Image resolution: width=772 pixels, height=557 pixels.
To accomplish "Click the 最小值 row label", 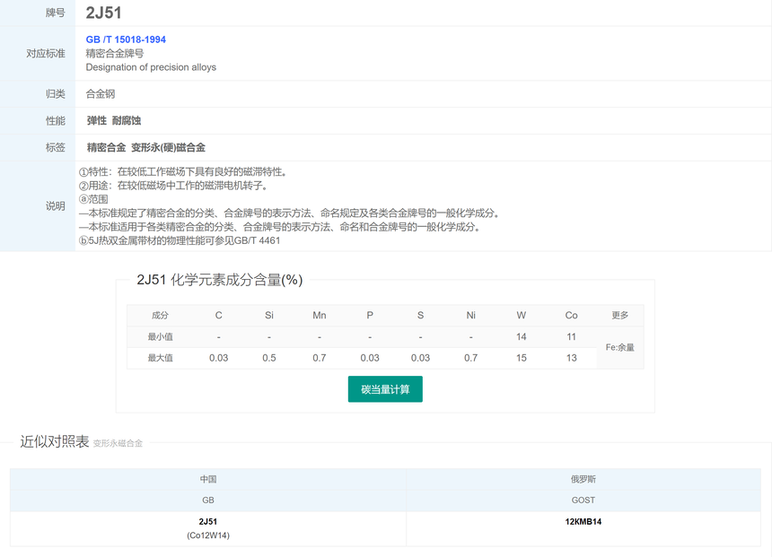I will pos(160,336).
